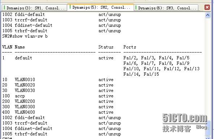Click the 'Status' column header
Viewport: 214px width, 139px height.
pos(106,47)
